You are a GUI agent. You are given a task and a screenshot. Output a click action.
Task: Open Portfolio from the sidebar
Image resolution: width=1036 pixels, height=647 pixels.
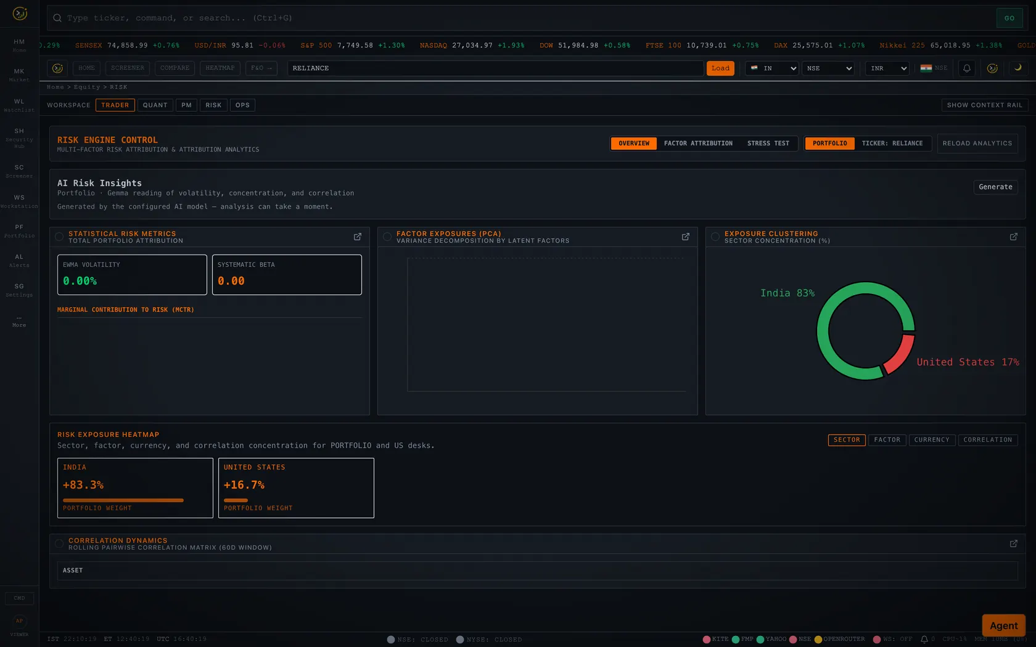click(19, 231)
